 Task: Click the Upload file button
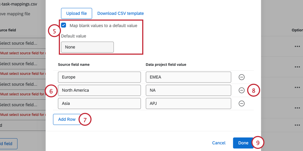(x=76, y=14)
